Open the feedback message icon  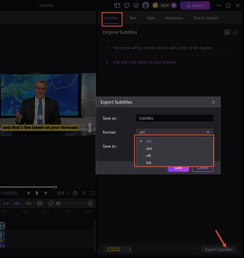(x=127, y=6)
